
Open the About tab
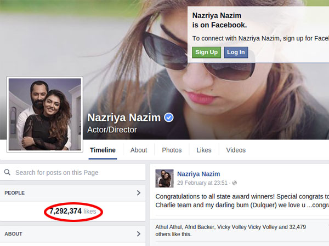tap(139, 150)
